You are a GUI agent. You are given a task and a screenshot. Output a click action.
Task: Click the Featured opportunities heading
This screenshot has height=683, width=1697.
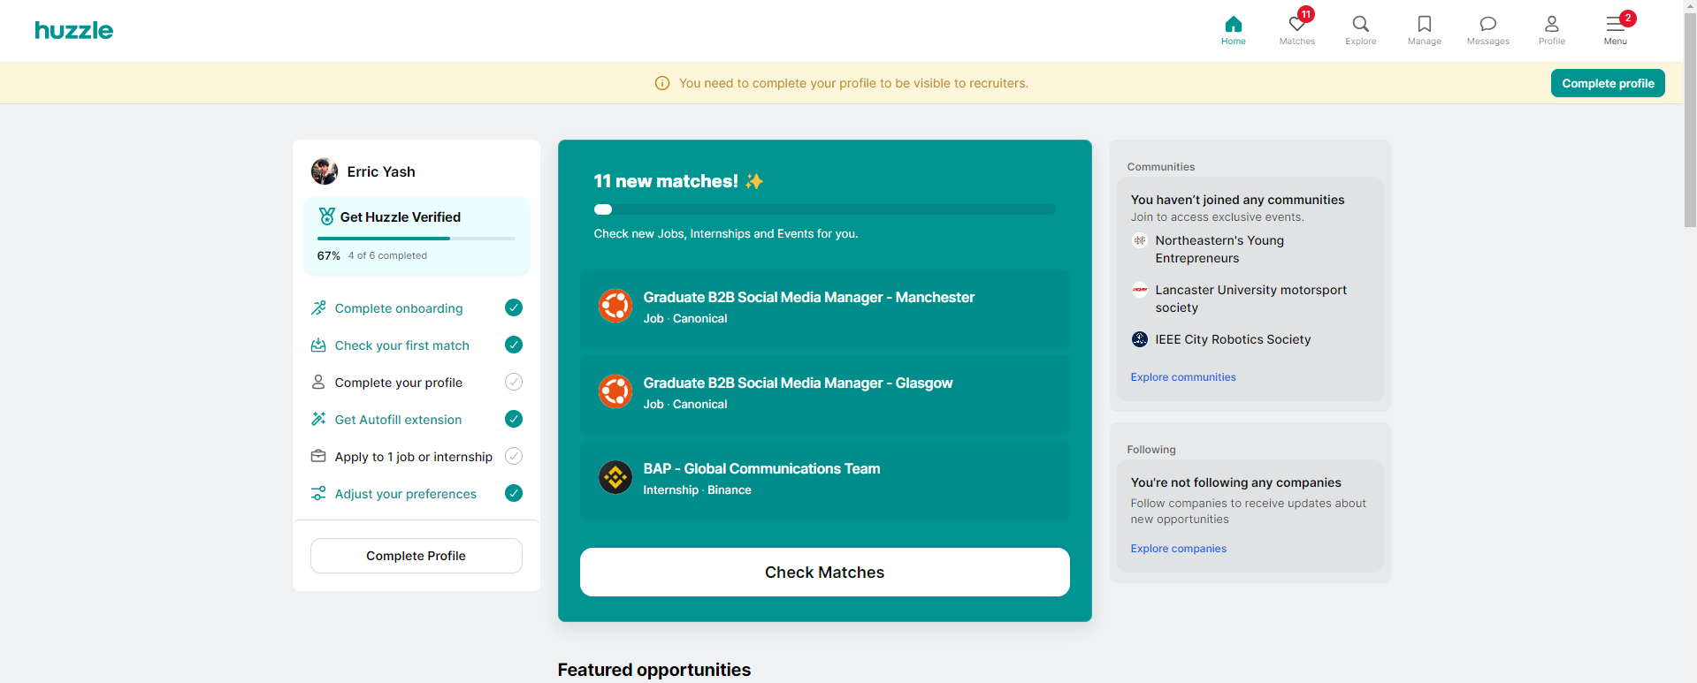[654, 670]
